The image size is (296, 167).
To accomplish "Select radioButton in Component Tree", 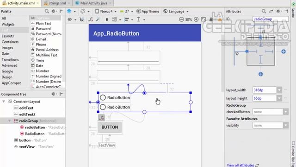I will point(35,127).
